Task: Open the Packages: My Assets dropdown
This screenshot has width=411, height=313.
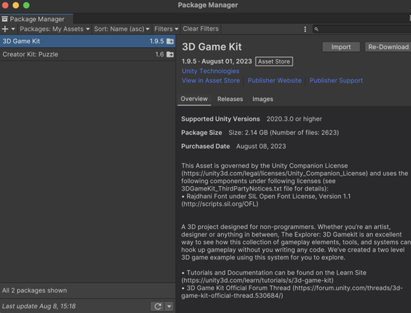Action: (55, 29)
